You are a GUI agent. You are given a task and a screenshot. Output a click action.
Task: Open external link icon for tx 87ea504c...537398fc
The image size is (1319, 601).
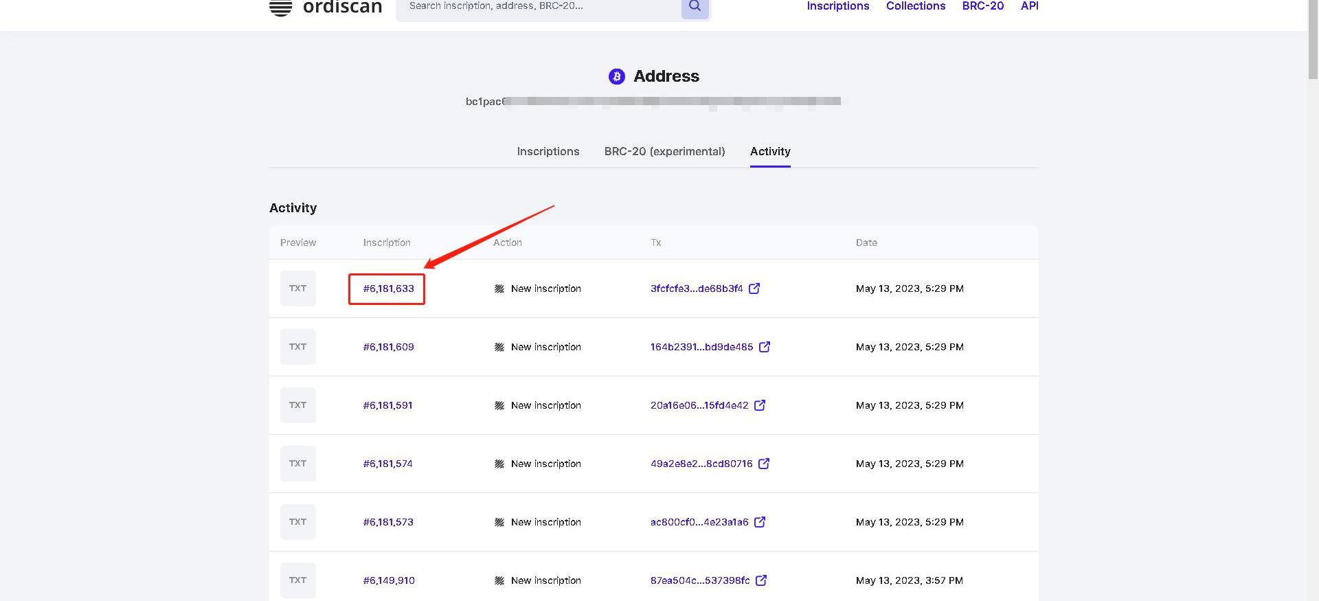click(x=761, y=580)
